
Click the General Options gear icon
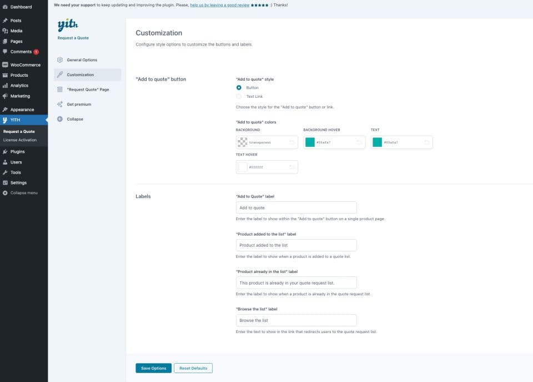pyautogui.click(x=60, y=60)
